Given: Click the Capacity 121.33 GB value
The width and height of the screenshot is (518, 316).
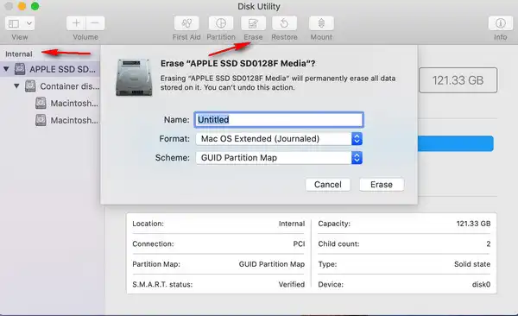Looking at the screenshot, I should (x=473, y=224).
